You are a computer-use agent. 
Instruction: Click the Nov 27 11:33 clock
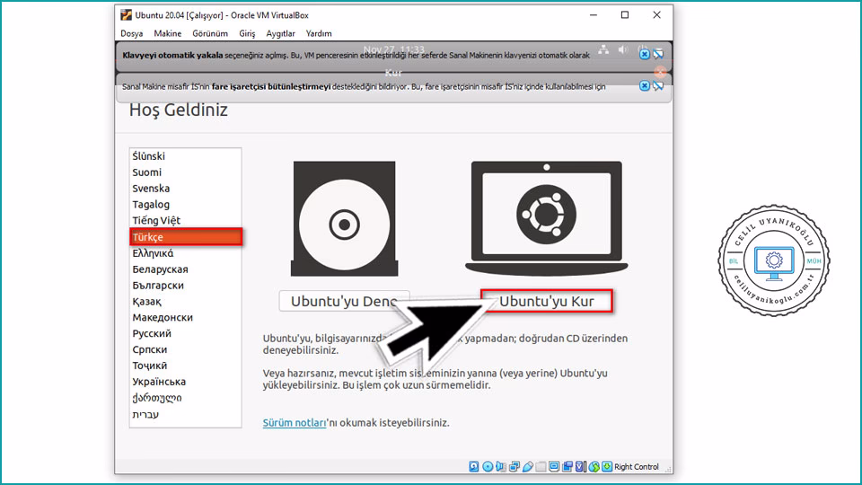coord(393,49)
